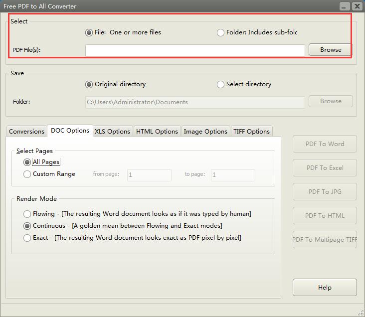The width and height of the screenshot is (365, 317).
Task: Click the window resize grip in the corner
Action: coord(362,314)
